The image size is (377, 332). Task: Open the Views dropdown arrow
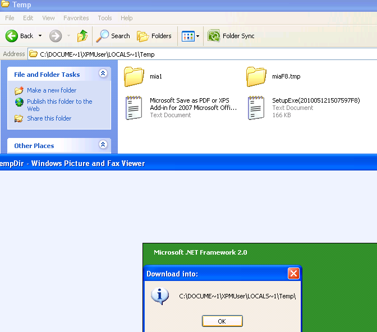tap(197, 36)
